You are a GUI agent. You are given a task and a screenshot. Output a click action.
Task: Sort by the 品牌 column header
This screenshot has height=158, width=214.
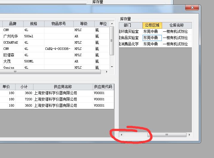point(13,24)
